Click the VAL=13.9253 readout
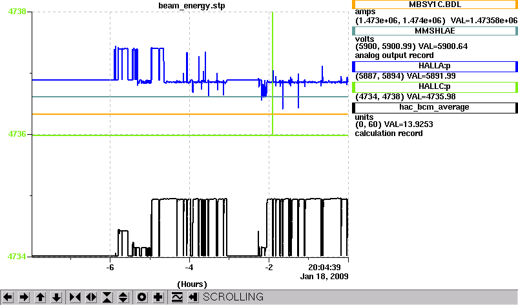 409,124
